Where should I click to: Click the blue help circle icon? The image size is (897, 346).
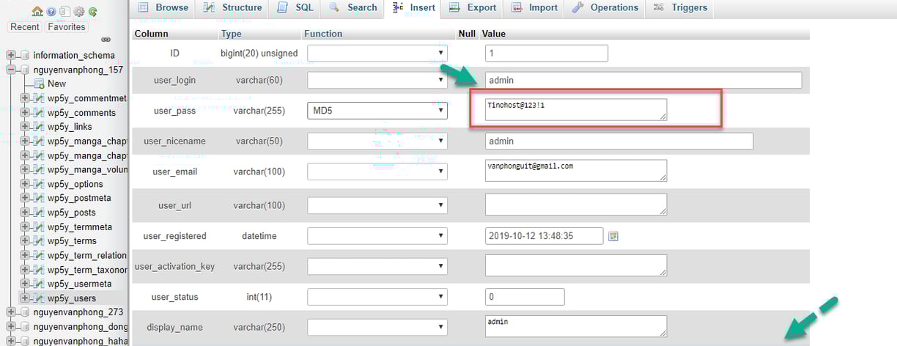point(51,12)
